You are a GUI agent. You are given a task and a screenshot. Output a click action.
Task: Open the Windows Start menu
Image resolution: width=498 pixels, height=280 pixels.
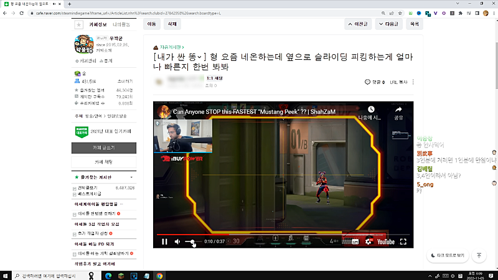click(5, 276)
